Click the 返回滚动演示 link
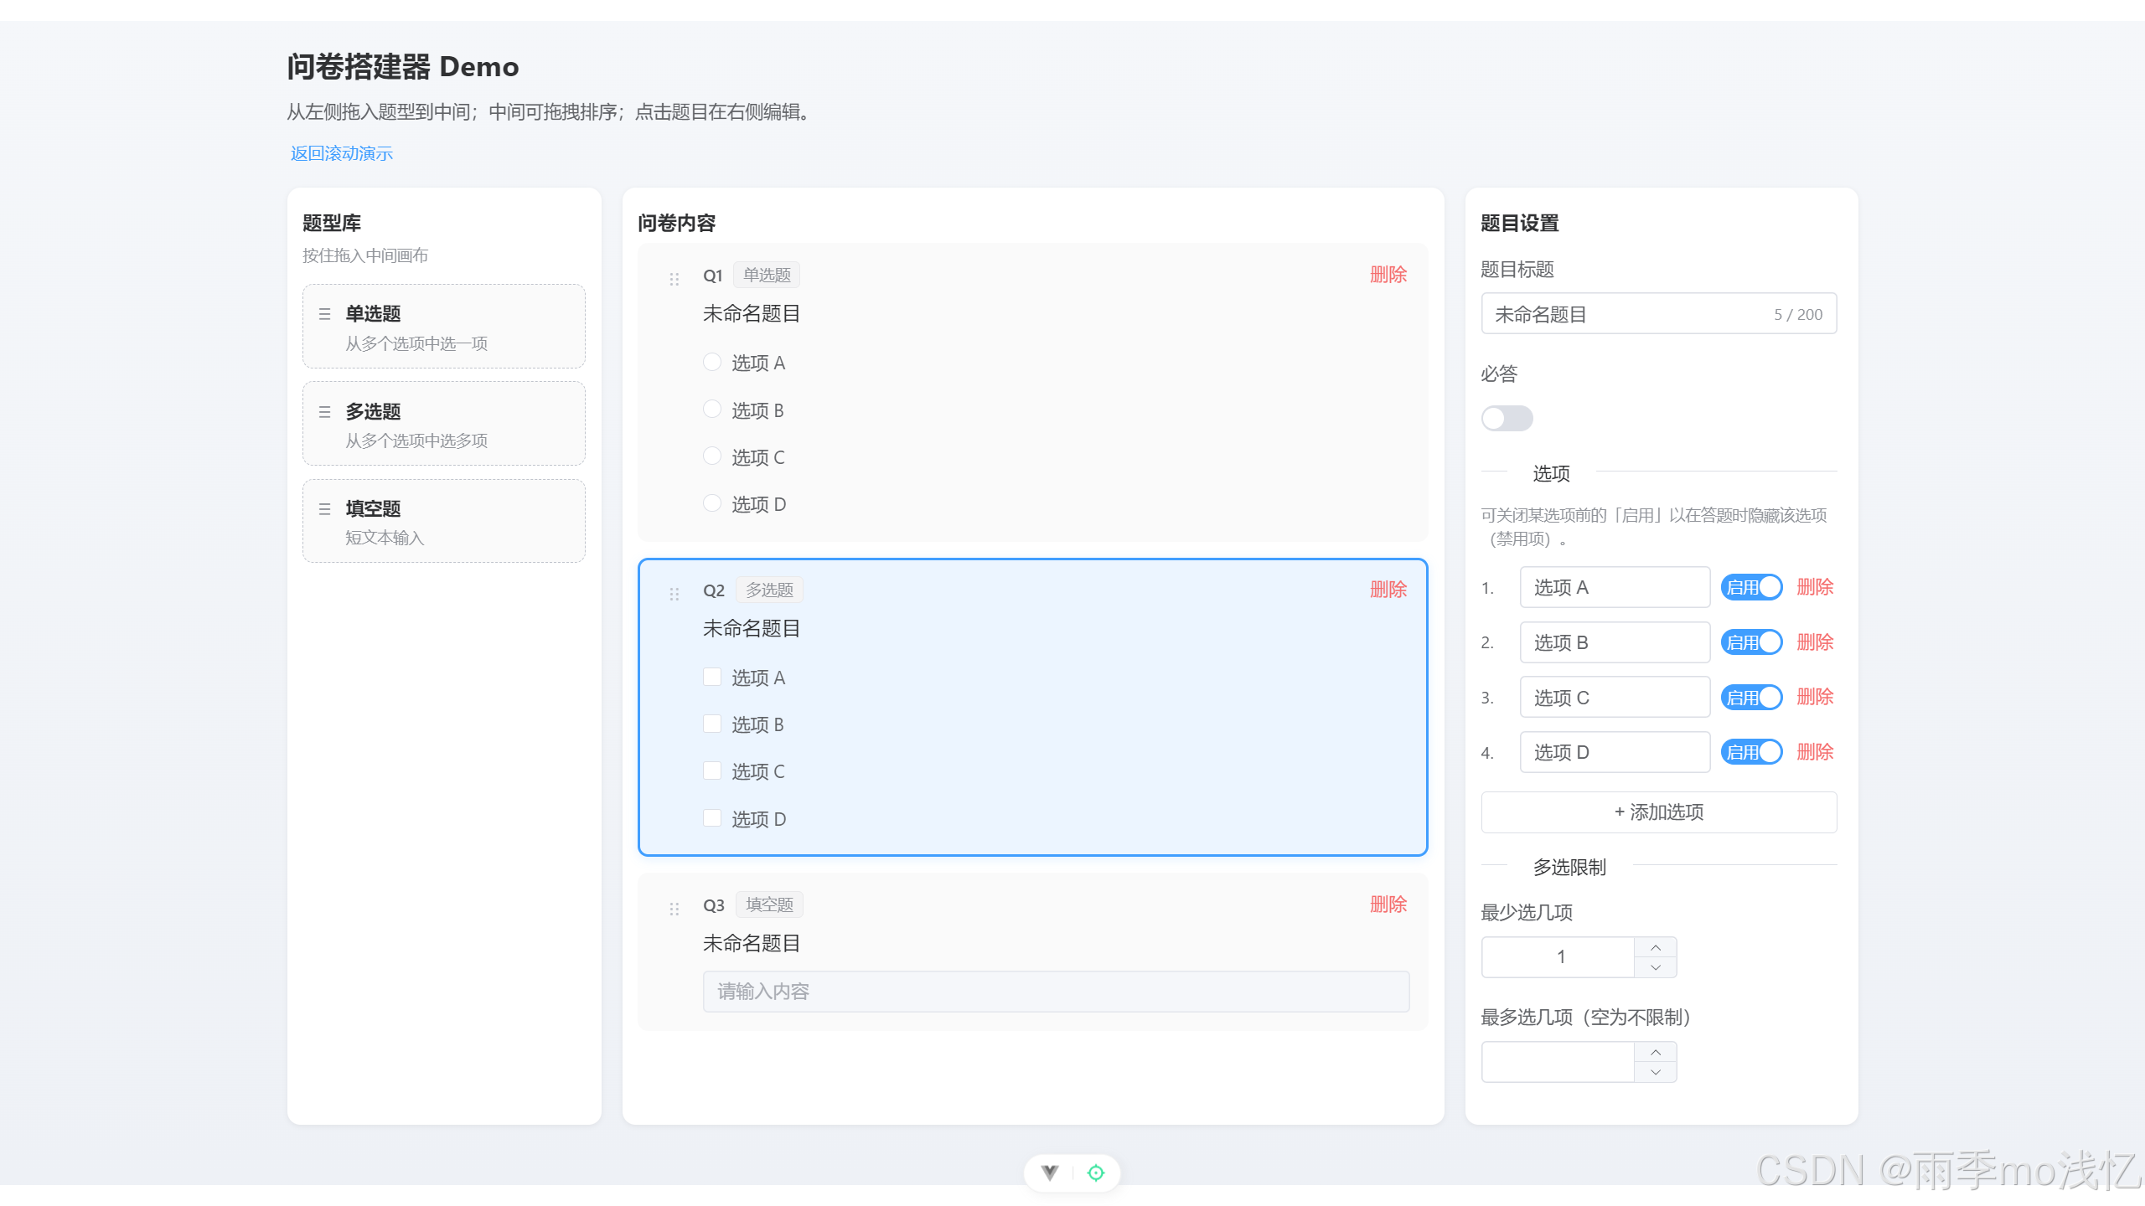The height and width of the screenshot is (1206, 2145). coord(341,153)
